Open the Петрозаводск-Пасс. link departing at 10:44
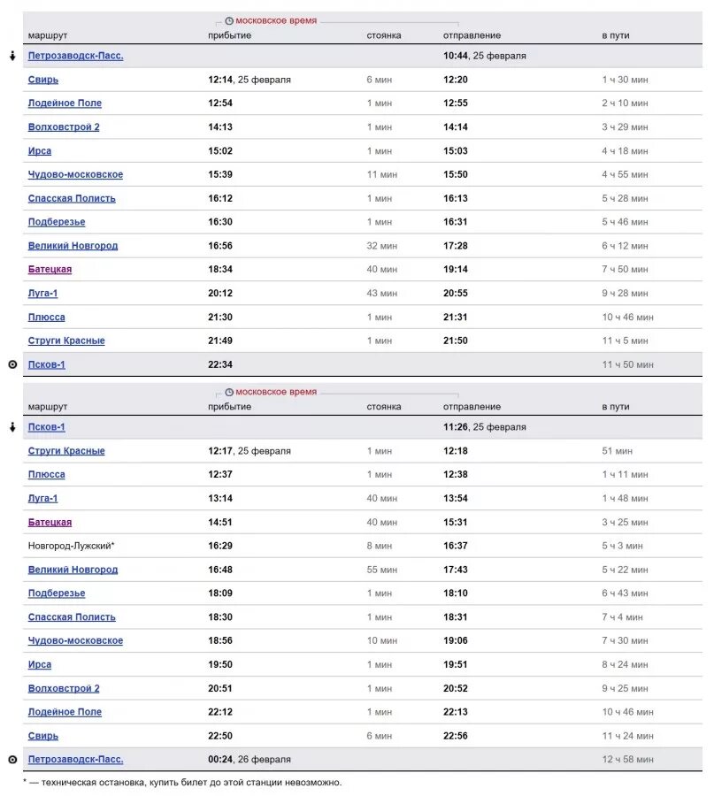 coord(75,56)
